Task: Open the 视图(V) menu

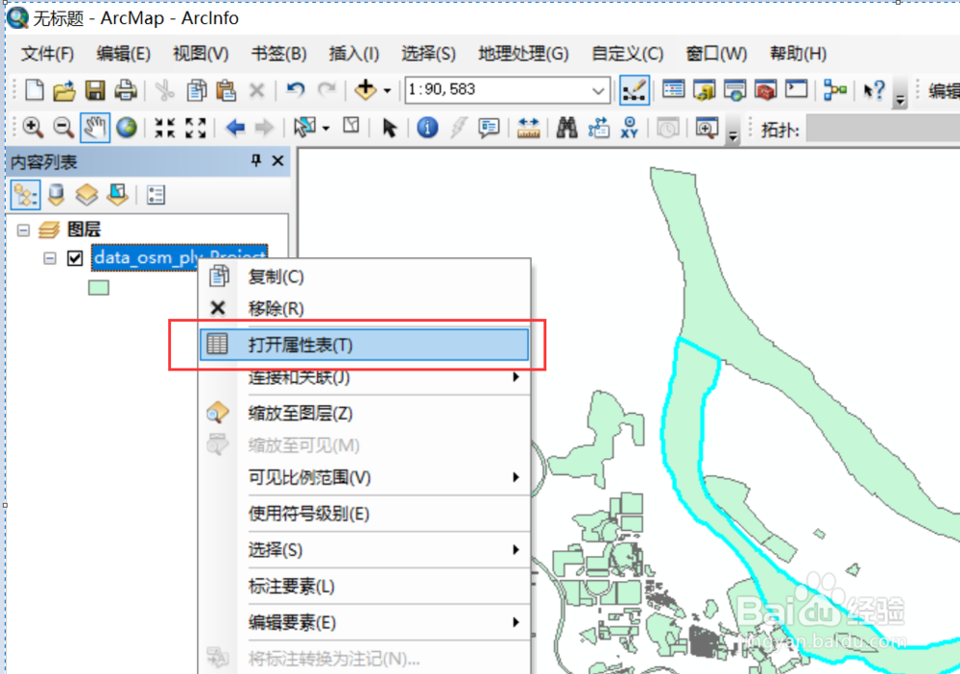Action: (201, 54)
